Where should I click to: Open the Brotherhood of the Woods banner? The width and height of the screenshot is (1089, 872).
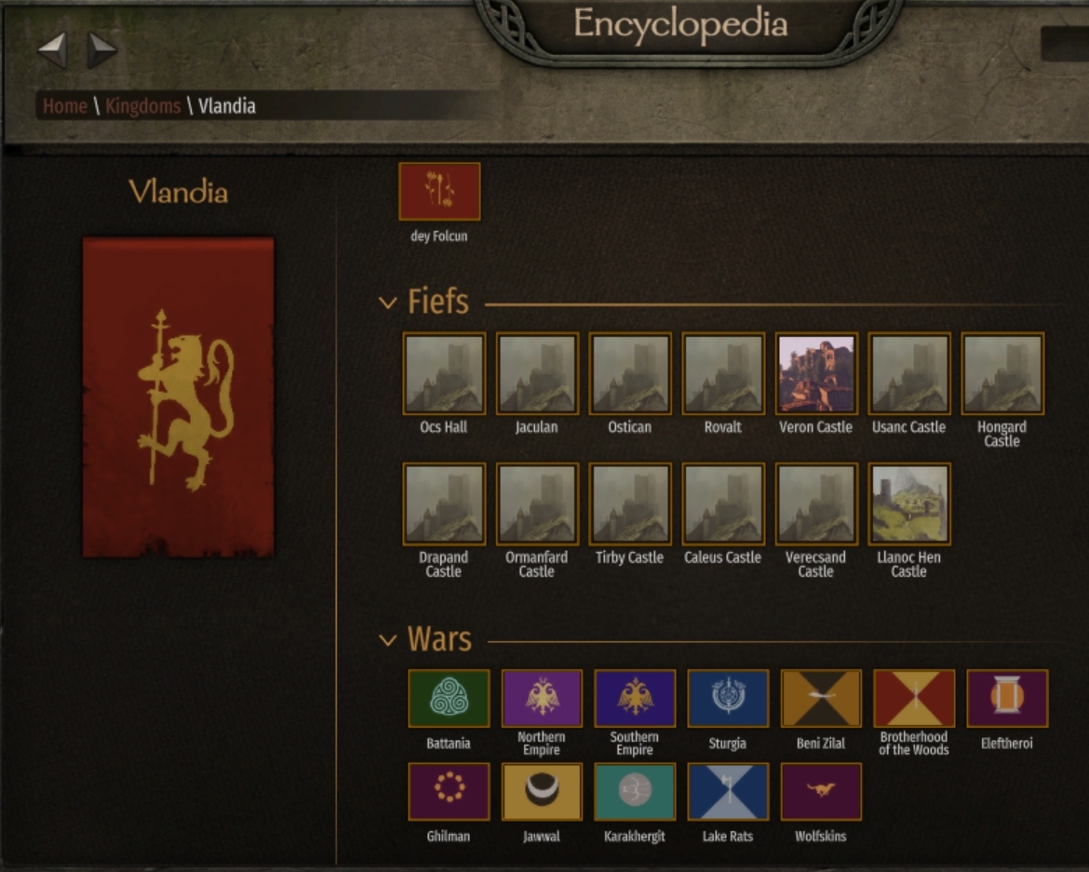pos(914,698)
